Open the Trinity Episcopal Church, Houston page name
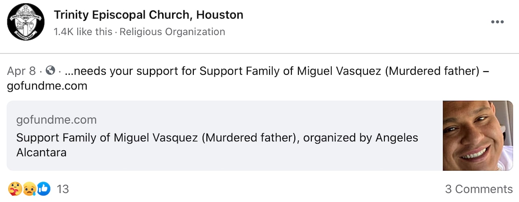 pyautogui.click(x=148, y=15)
